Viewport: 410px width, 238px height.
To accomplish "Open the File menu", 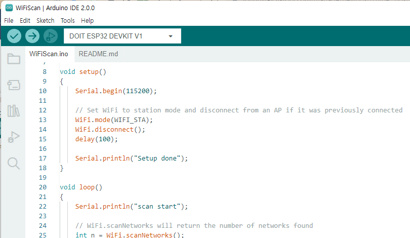I will coord(9,20).
